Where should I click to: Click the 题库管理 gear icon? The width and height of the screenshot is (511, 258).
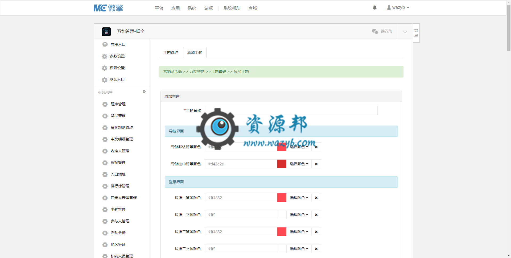(105, 104)
